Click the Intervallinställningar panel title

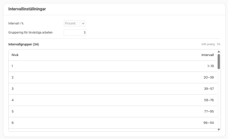pyautogui.click(x=27, y=9)
